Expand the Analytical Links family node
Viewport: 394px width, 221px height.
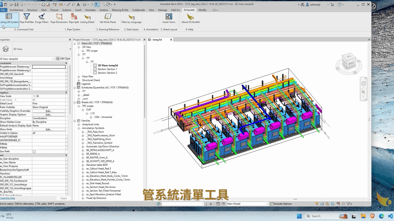tap(79, 124)
